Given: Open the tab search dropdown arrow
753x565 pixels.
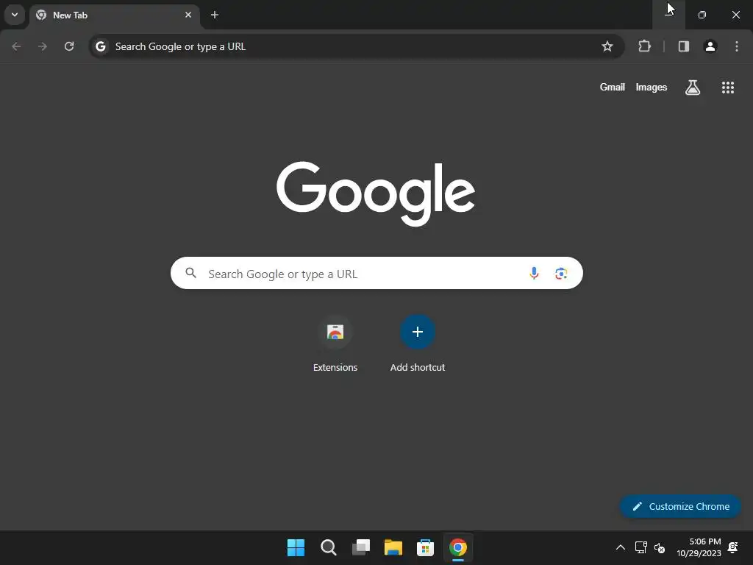Looking at the screenshot, I should point(15,15).
